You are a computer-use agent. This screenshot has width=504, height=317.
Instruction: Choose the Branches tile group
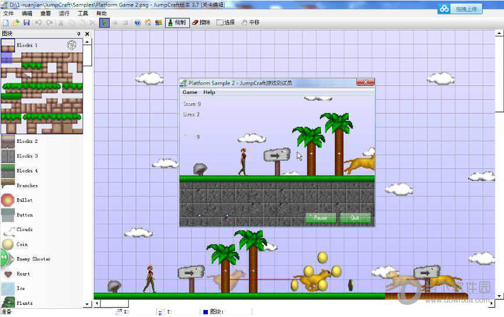click(x=42, y=186)
